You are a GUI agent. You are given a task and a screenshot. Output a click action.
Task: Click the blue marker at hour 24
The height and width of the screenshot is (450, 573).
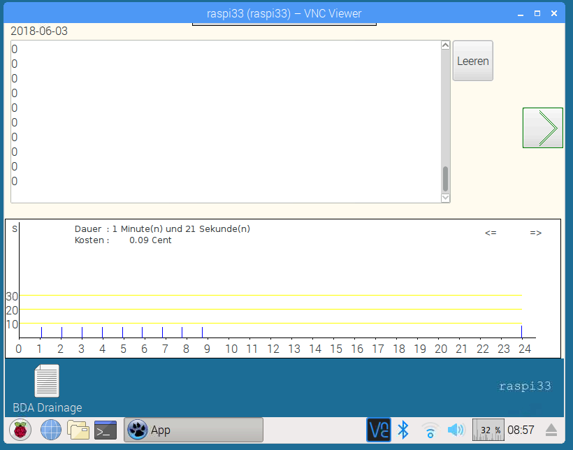(521, 331)
